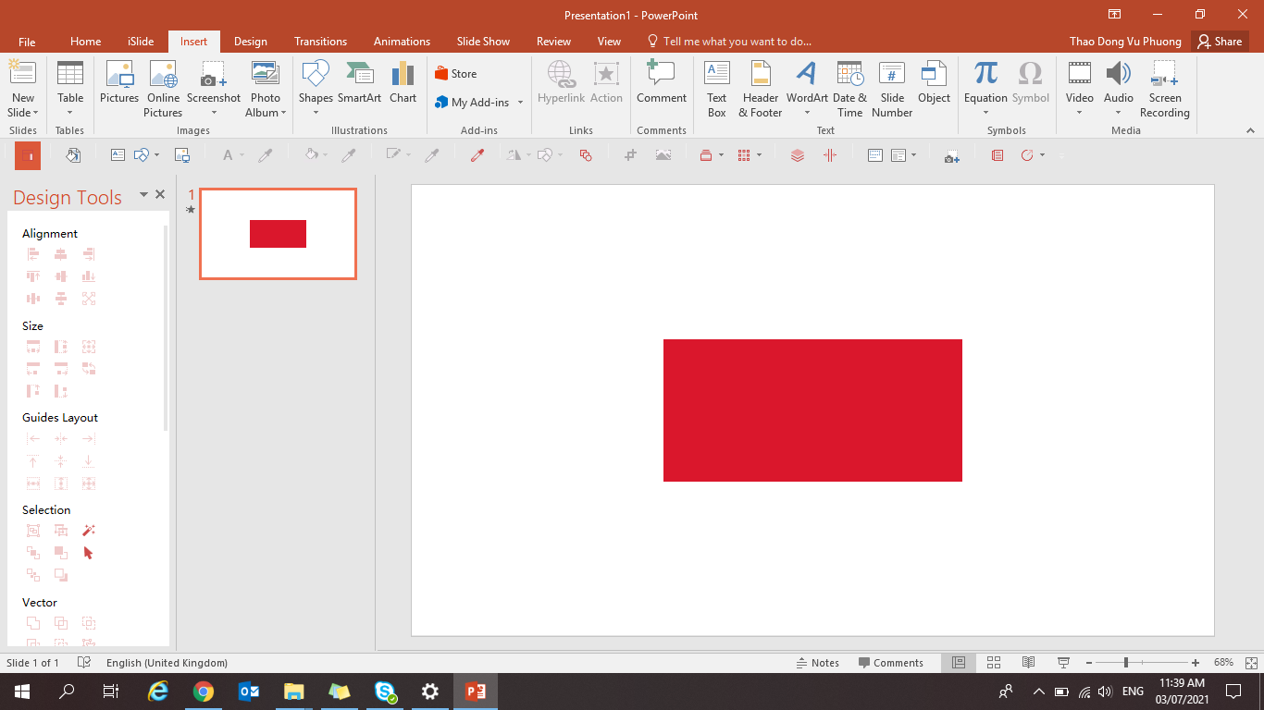1264x710 pixels.
Task: Click the 68% zoom level
Action: click(1223, 663)
